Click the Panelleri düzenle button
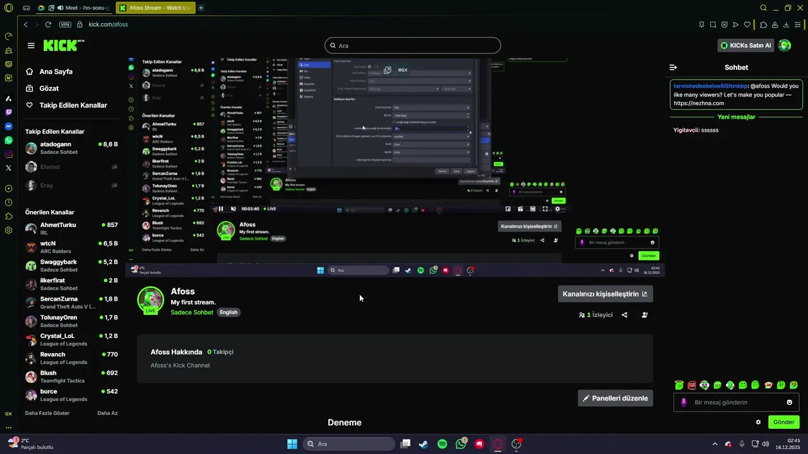This screenshot has width=808, height=454. [x=615, y=398]
